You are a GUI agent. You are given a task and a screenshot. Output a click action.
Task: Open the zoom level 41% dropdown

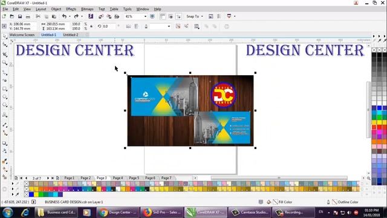pyautogui.click(x=145, y=16)
